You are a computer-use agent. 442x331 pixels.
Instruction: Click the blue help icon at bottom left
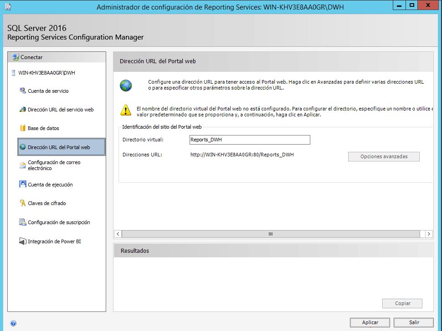point(13,323)
